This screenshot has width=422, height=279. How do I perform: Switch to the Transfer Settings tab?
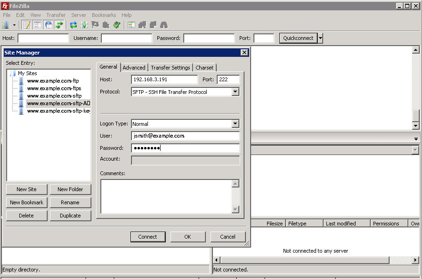pos(170,68)
